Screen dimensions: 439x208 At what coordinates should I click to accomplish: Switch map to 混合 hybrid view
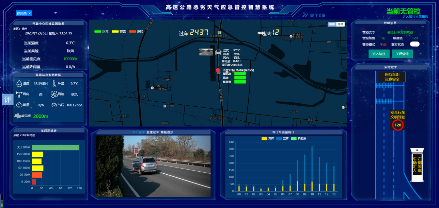[x=340, y=24]
